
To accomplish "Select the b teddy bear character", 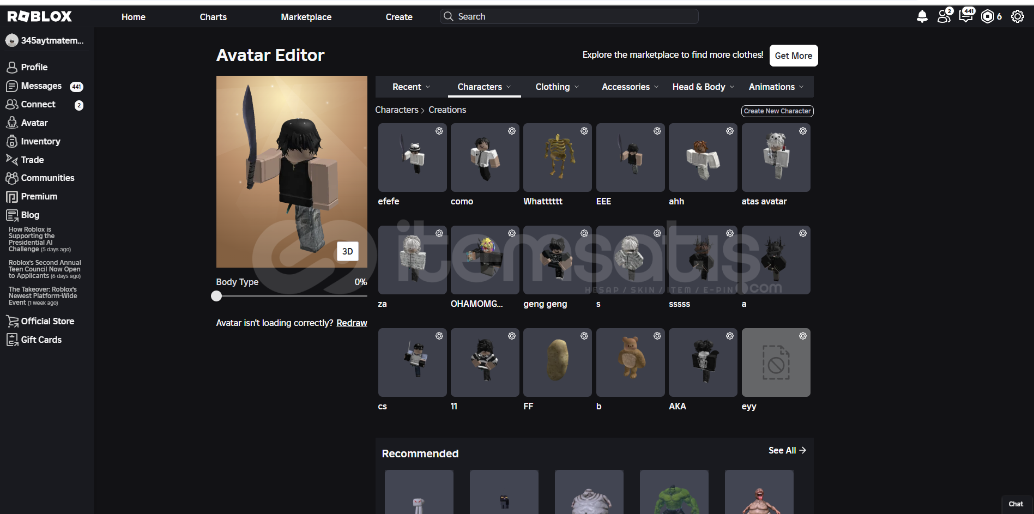I will pyautogui.click(x=630, y=362).
